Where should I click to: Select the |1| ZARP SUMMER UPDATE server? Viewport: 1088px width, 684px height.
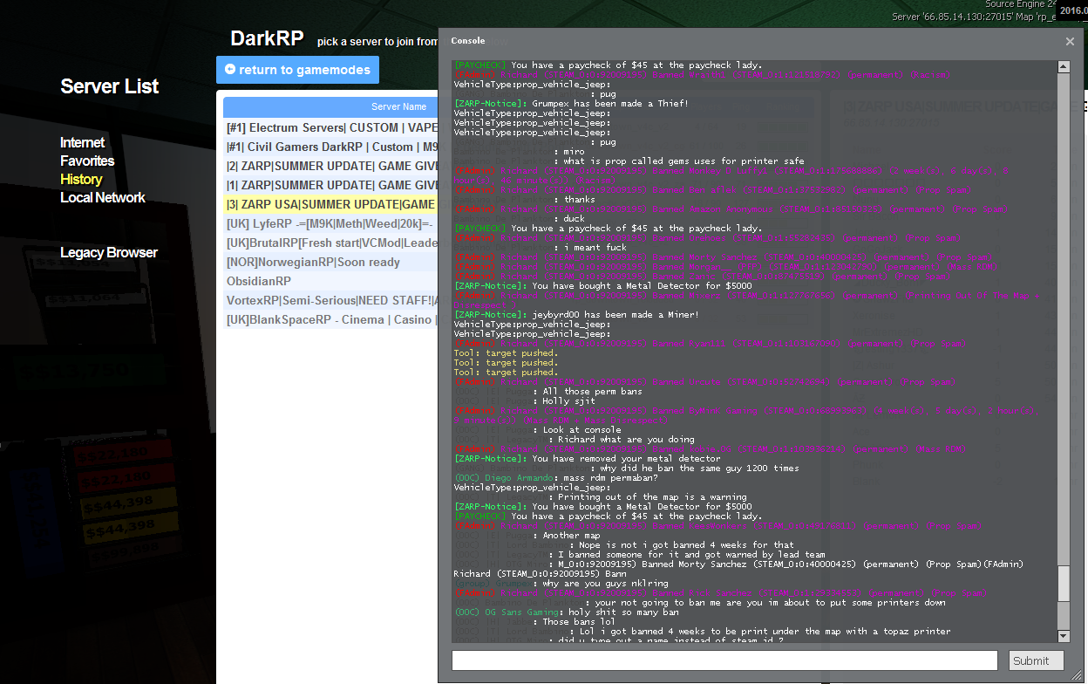[x=331, y=185]
